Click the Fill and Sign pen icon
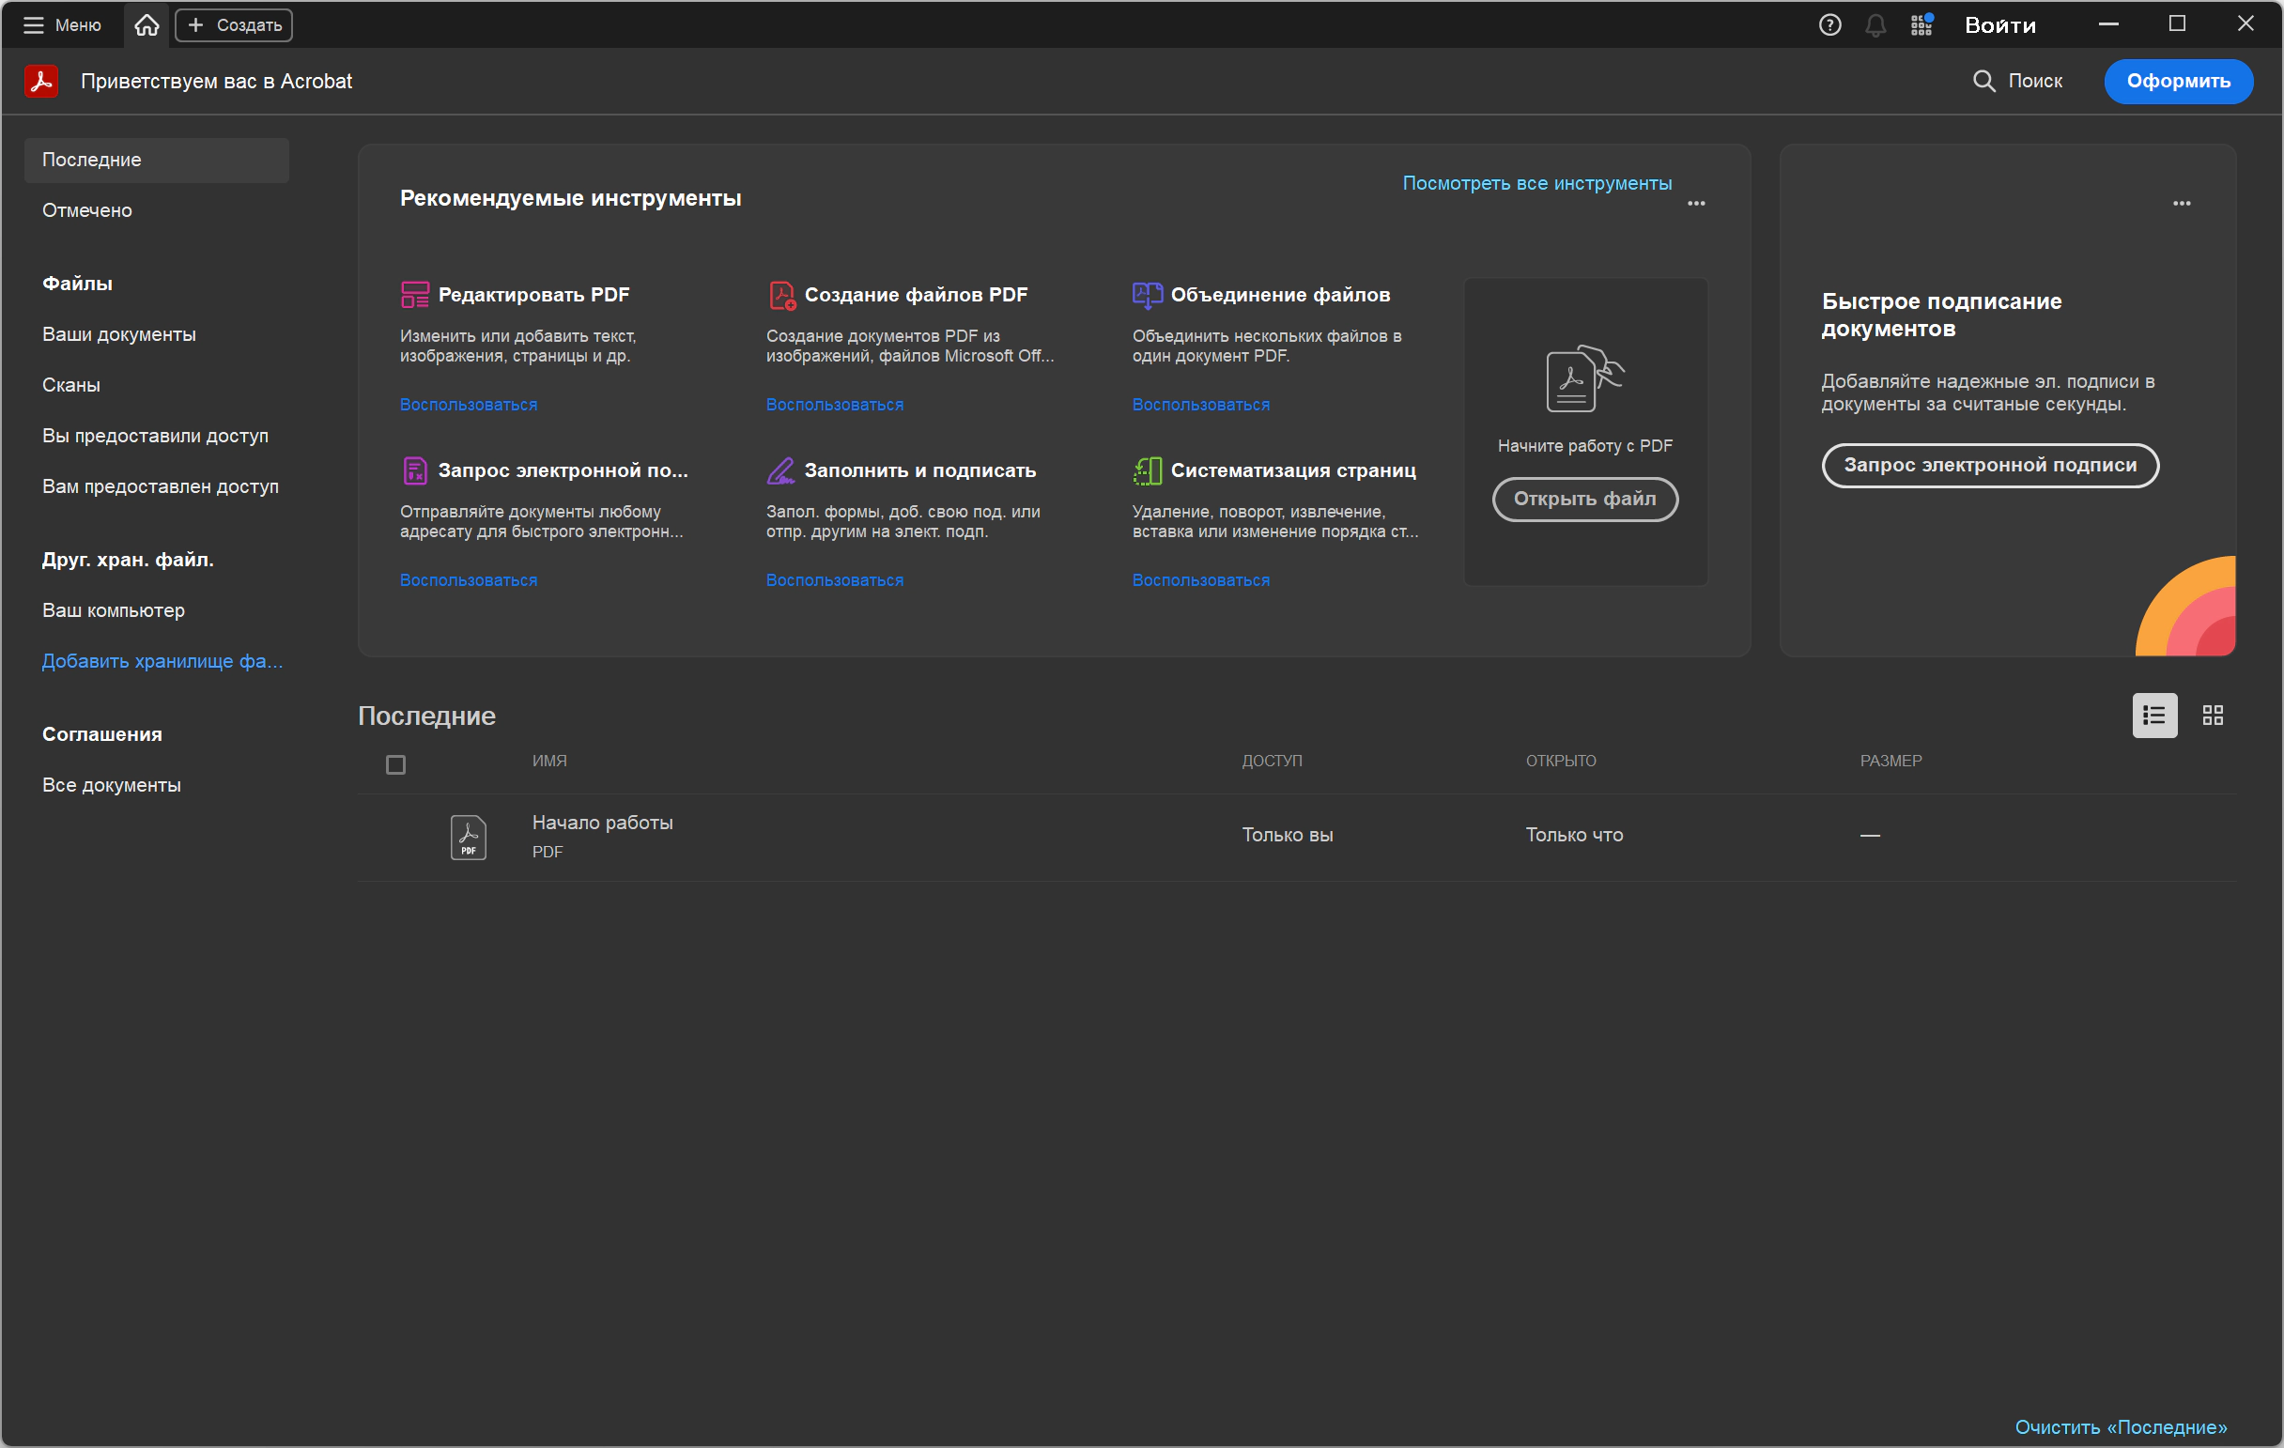This screenshot has width=2284, height=1448. (x=780, y=470)
